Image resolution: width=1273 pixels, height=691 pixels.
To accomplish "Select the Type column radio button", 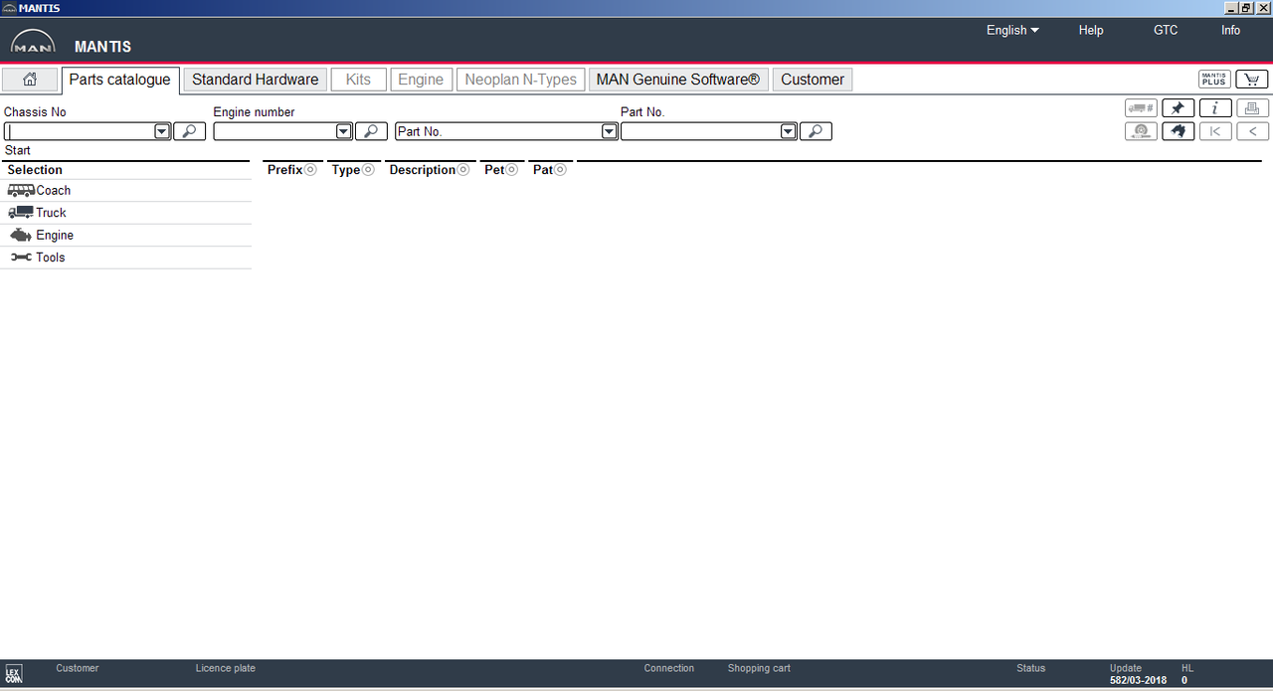I will pos(368,170).
